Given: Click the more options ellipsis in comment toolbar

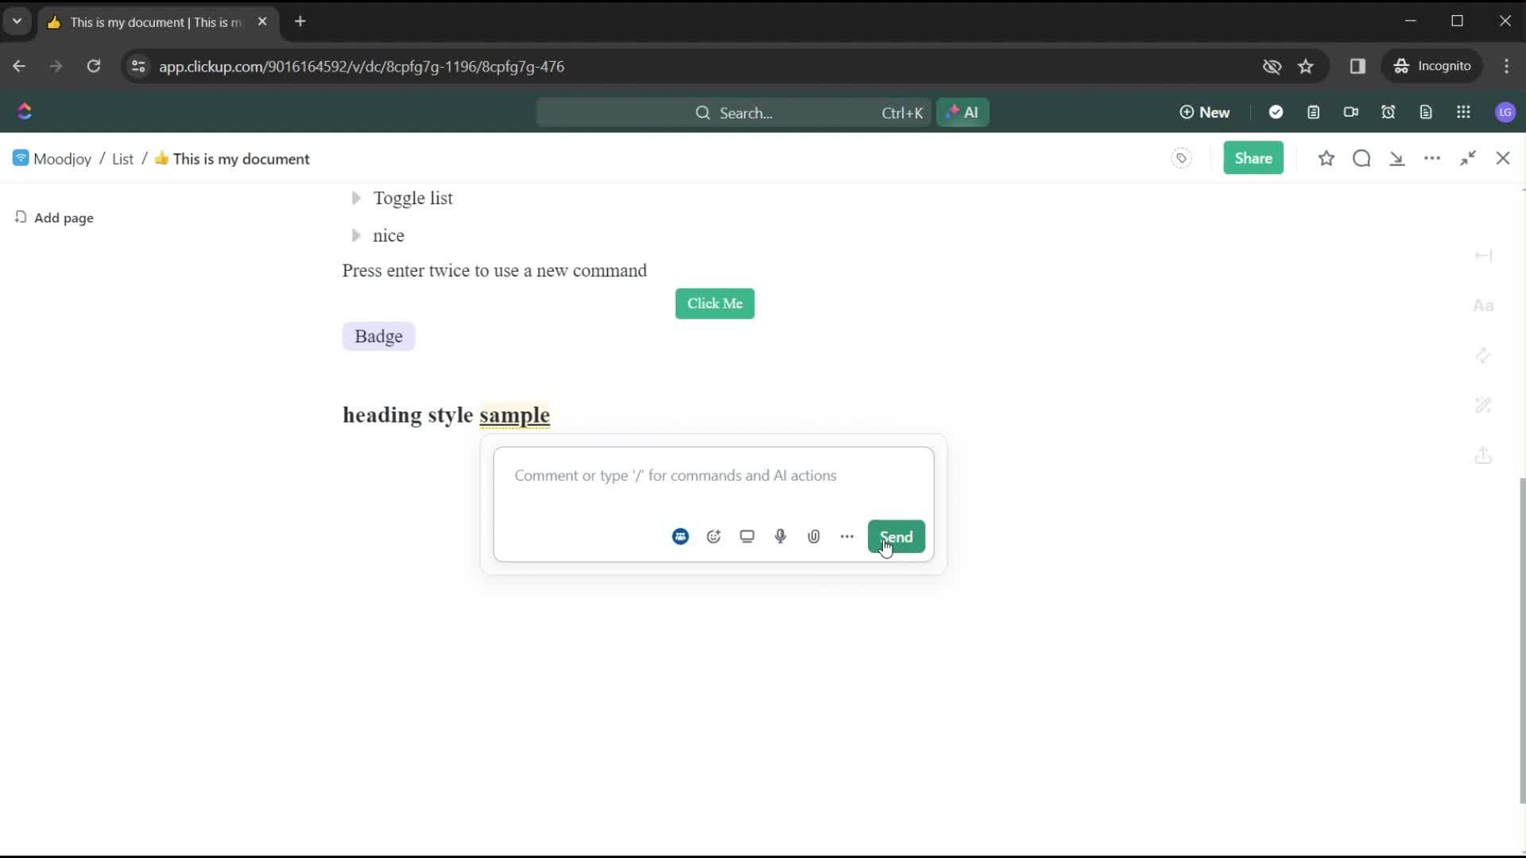Looking at the screenshot, I should (846, 535).
